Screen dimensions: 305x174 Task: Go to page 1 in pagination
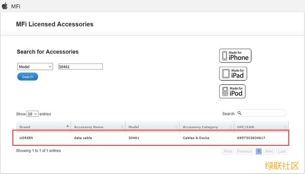coord(258,151)
